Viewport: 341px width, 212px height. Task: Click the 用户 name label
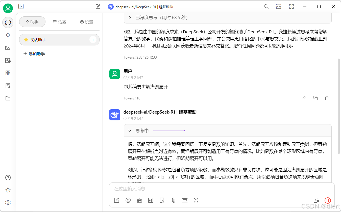click(128, 71)
